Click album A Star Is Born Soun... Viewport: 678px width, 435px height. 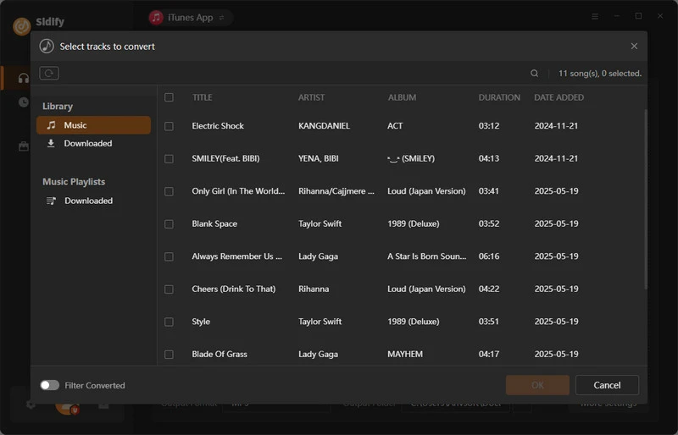pyautogui.click(x=427, y=256)
